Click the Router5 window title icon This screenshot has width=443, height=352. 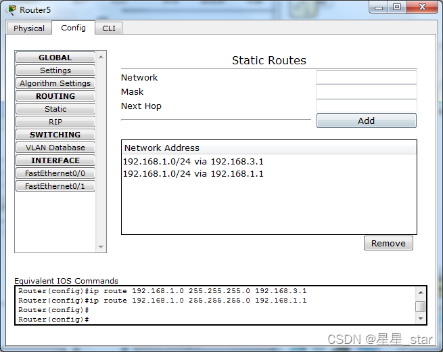click(11, 10)
